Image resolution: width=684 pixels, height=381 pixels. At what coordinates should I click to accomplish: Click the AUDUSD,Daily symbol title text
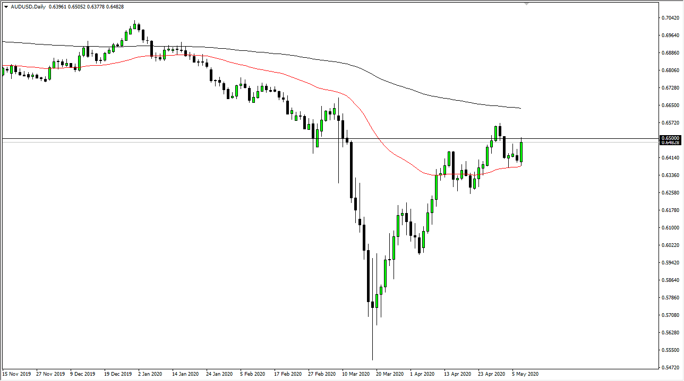tap(28, 7)
